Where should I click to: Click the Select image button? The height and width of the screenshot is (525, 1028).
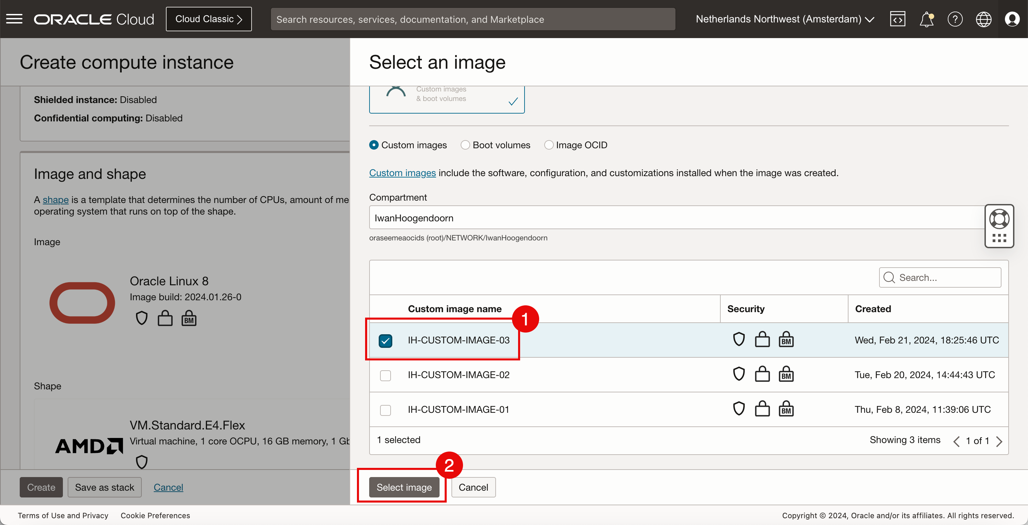click(404, 487)
